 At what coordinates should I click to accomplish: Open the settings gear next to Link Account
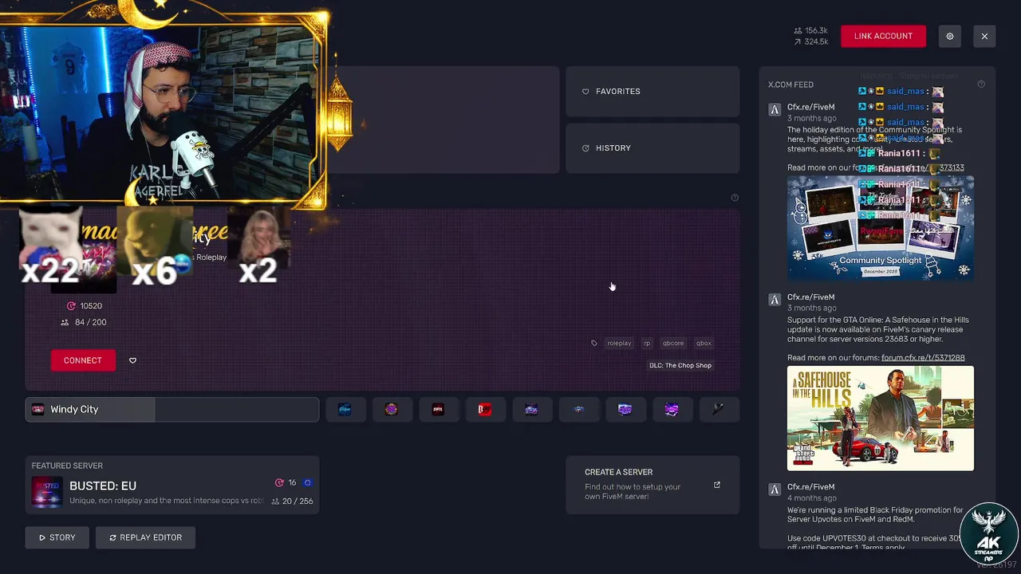949,36
